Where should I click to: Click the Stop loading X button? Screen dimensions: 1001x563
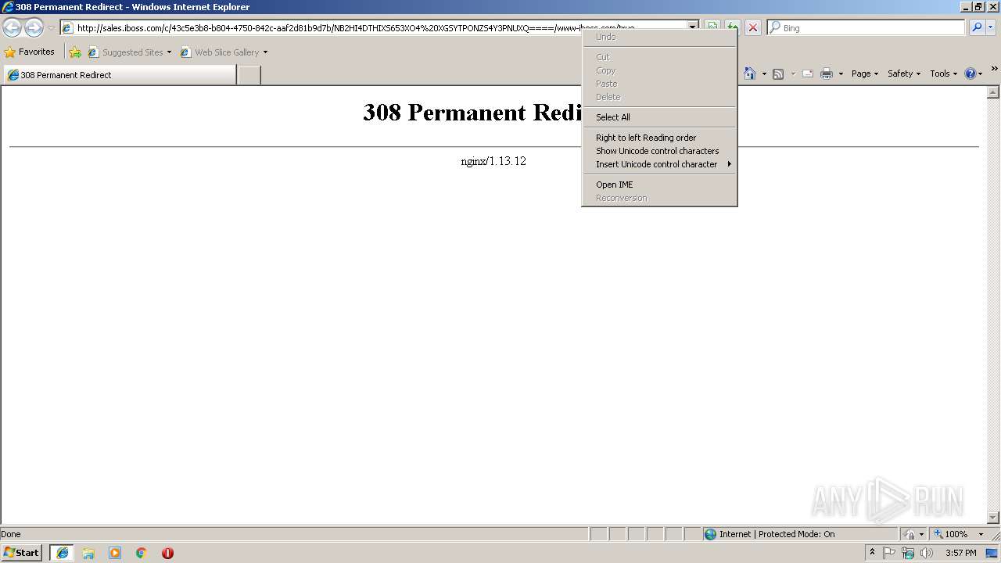(753, 27)
